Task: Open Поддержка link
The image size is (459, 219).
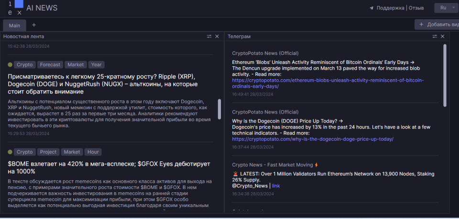Action: 390,8
